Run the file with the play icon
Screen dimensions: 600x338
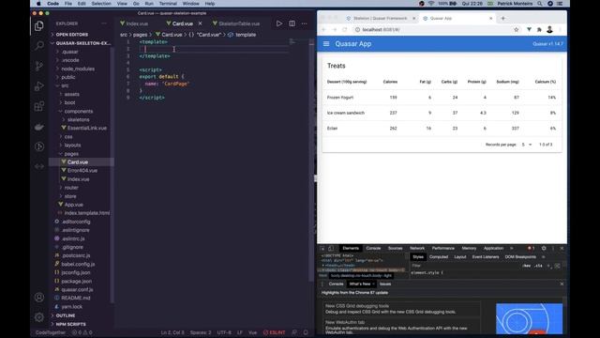[x=279, y=23]
